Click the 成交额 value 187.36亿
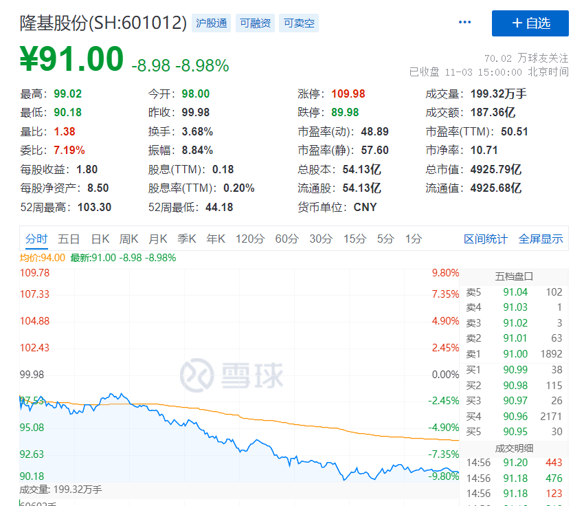Image resolution: width=584 pixels, height=506 pixels. coord(493,112)
